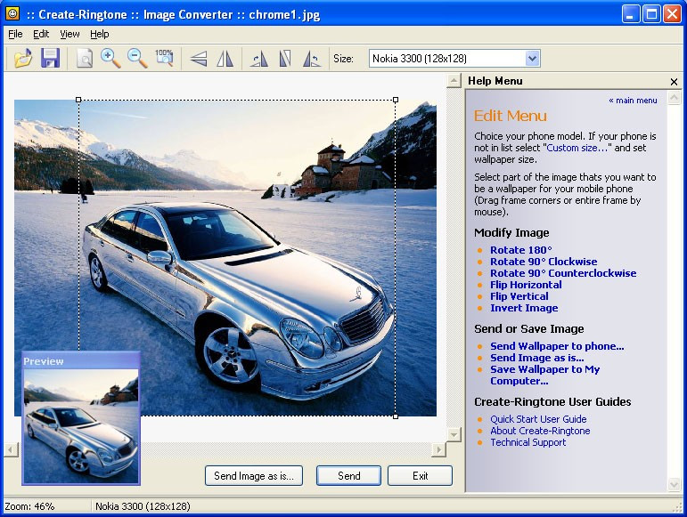Viewport: 687px width, 517px height.
Task: Click the Zoom In magnifier icon
Action: point(110,59)
